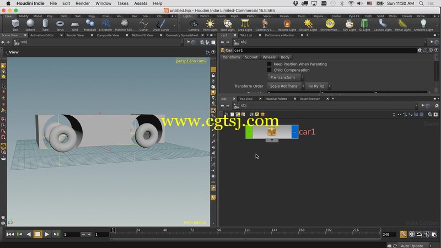This screenshot has width=441, height=248.
Task: Open the parameter pane gear menu
Action: tap(420, 50)
